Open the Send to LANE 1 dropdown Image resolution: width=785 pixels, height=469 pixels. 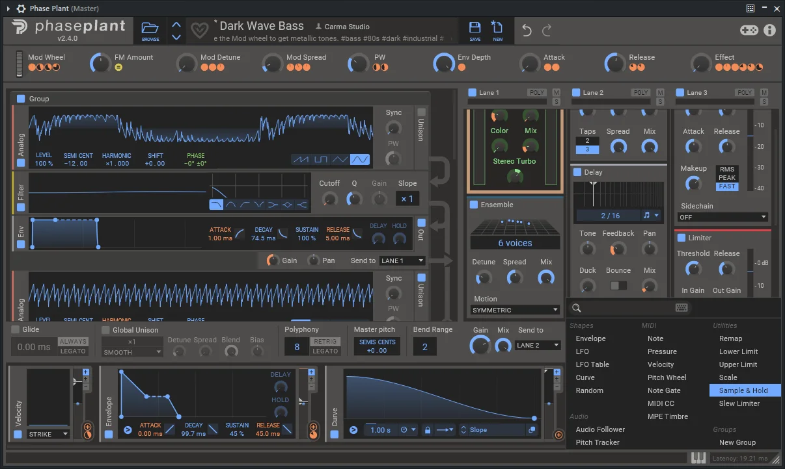[402, 260]
